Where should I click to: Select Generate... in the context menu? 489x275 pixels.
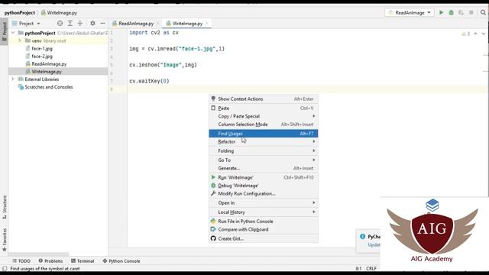pos(264,168)
